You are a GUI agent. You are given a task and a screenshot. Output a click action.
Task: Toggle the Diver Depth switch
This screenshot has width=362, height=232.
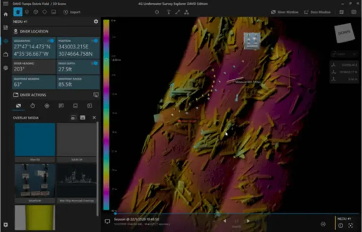point(94,63)
